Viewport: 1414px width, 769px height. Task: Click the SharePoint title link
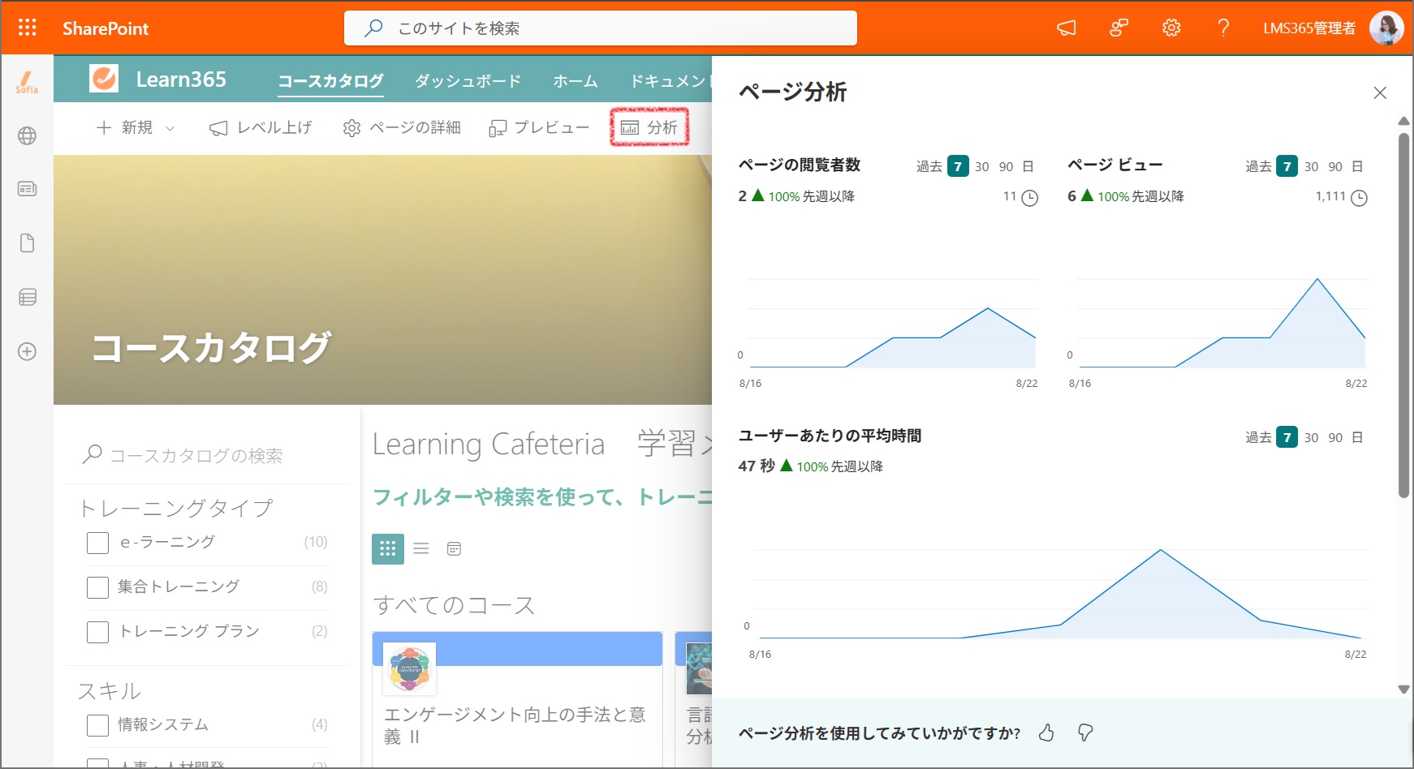coord(106,28)
